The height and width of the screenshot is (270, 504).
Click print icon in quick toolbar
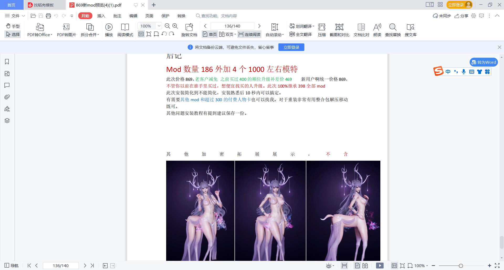click(x=48, y=16)
